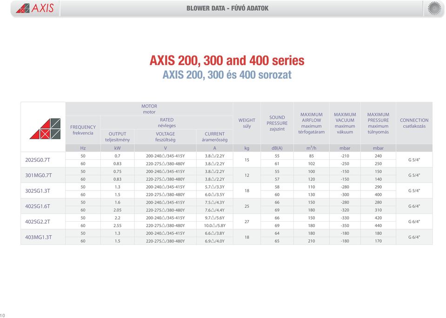Click the AXIS logo in the header bar
Screen dimensions: 446x318
35,8
